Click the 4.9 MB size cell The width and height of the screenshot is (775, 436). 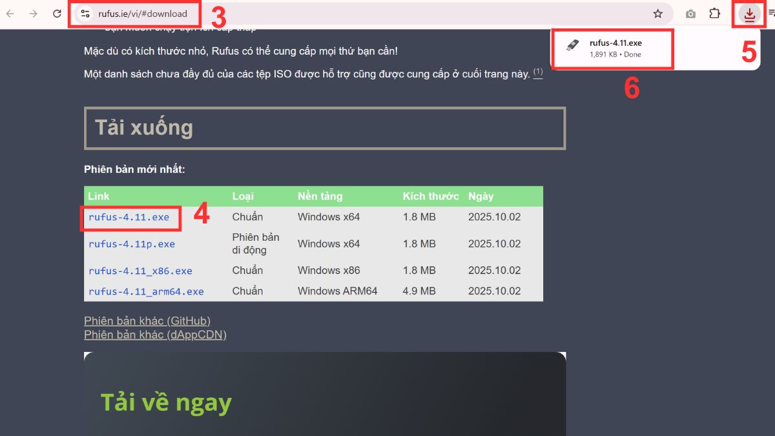[x=419, y=291]
